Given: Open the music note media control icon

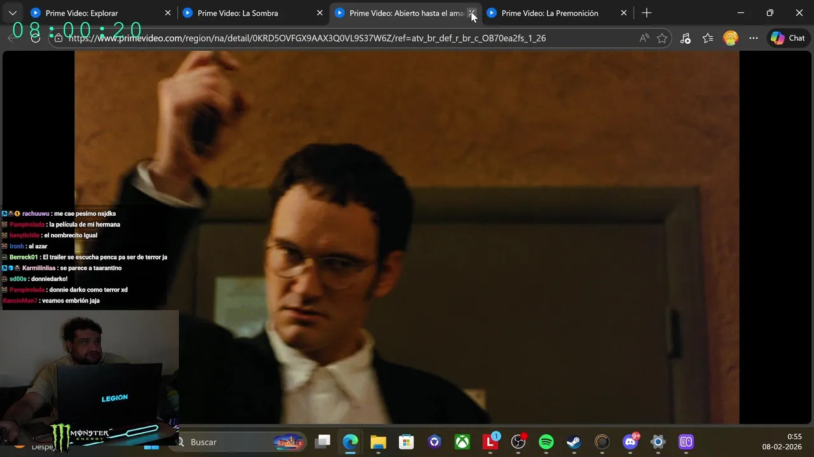Looking at the screenshot, I should [685, 38].
